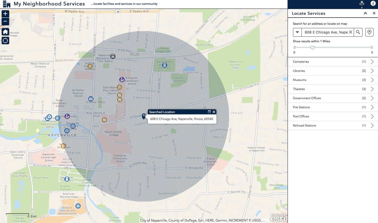Image resolution: width=378 pixels, height=223 pixels.
Task: Click the 'Show results within 1 Miles' label
Action: tap(311, 41)
